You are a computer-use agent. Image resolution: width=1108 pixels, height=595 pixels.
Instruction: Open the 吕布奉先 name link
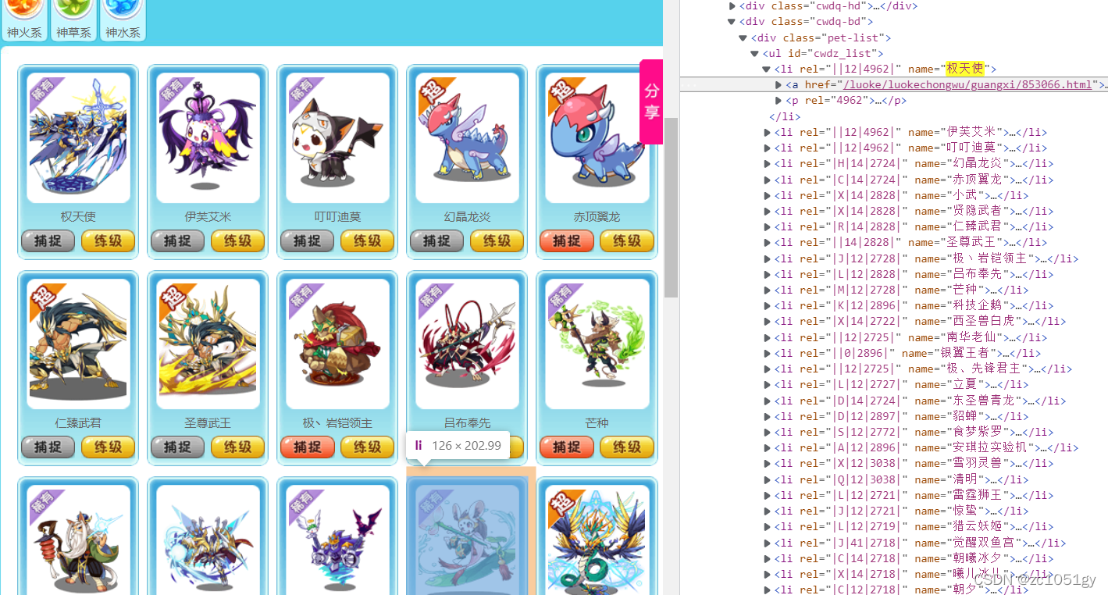[x=467, y=422]
